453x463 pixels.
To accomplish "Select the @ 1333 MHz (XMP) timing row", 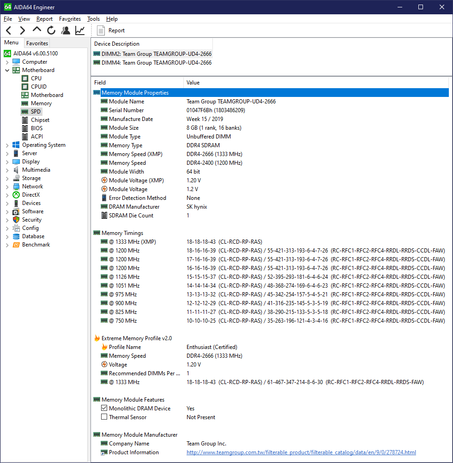I will click(271, 242).
